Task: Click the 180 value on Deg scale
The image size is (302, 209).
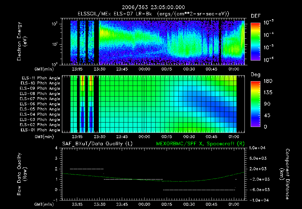Action: tap(268, 81)
